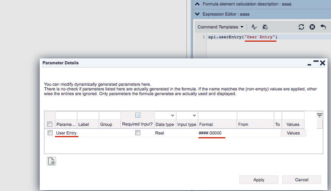The image size is (331, 191).
Task: Collapse the Expression Editor section
Action: tap(197, 14)
